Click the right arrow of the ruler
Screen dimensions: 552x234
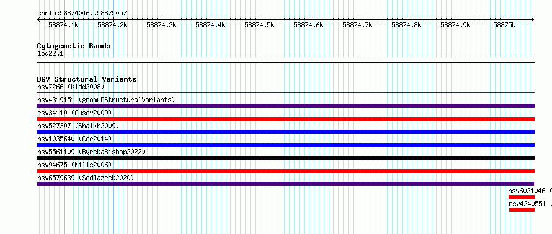coord(532,20)
